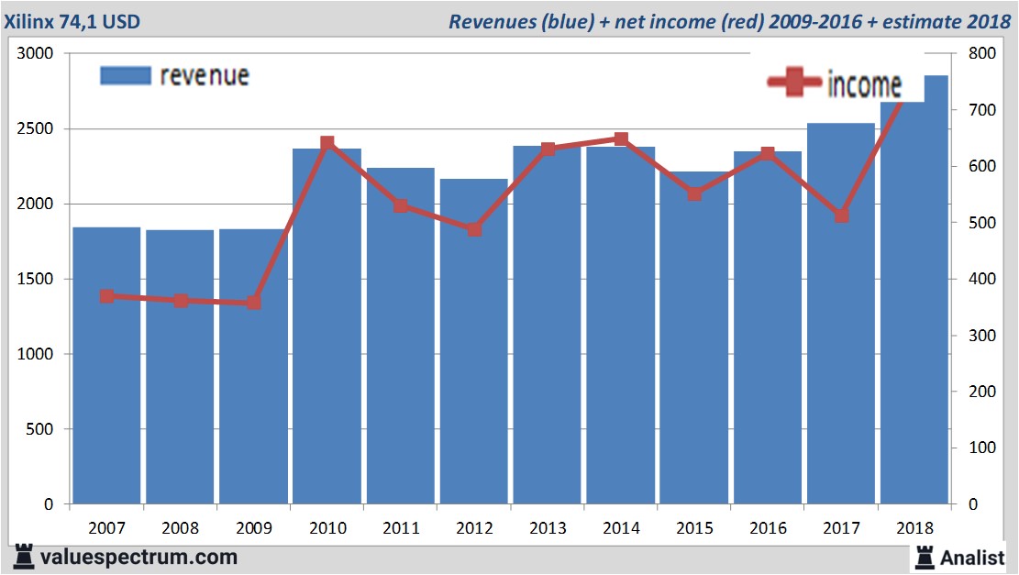Click the 600 income axis value
Viewport: 1019px width, 575px height.
coord(982,166)
